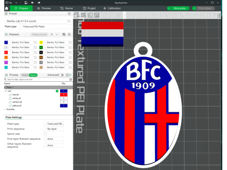
Task: Open the First layer filament sequence dropdown
Action: click(54, 139)
